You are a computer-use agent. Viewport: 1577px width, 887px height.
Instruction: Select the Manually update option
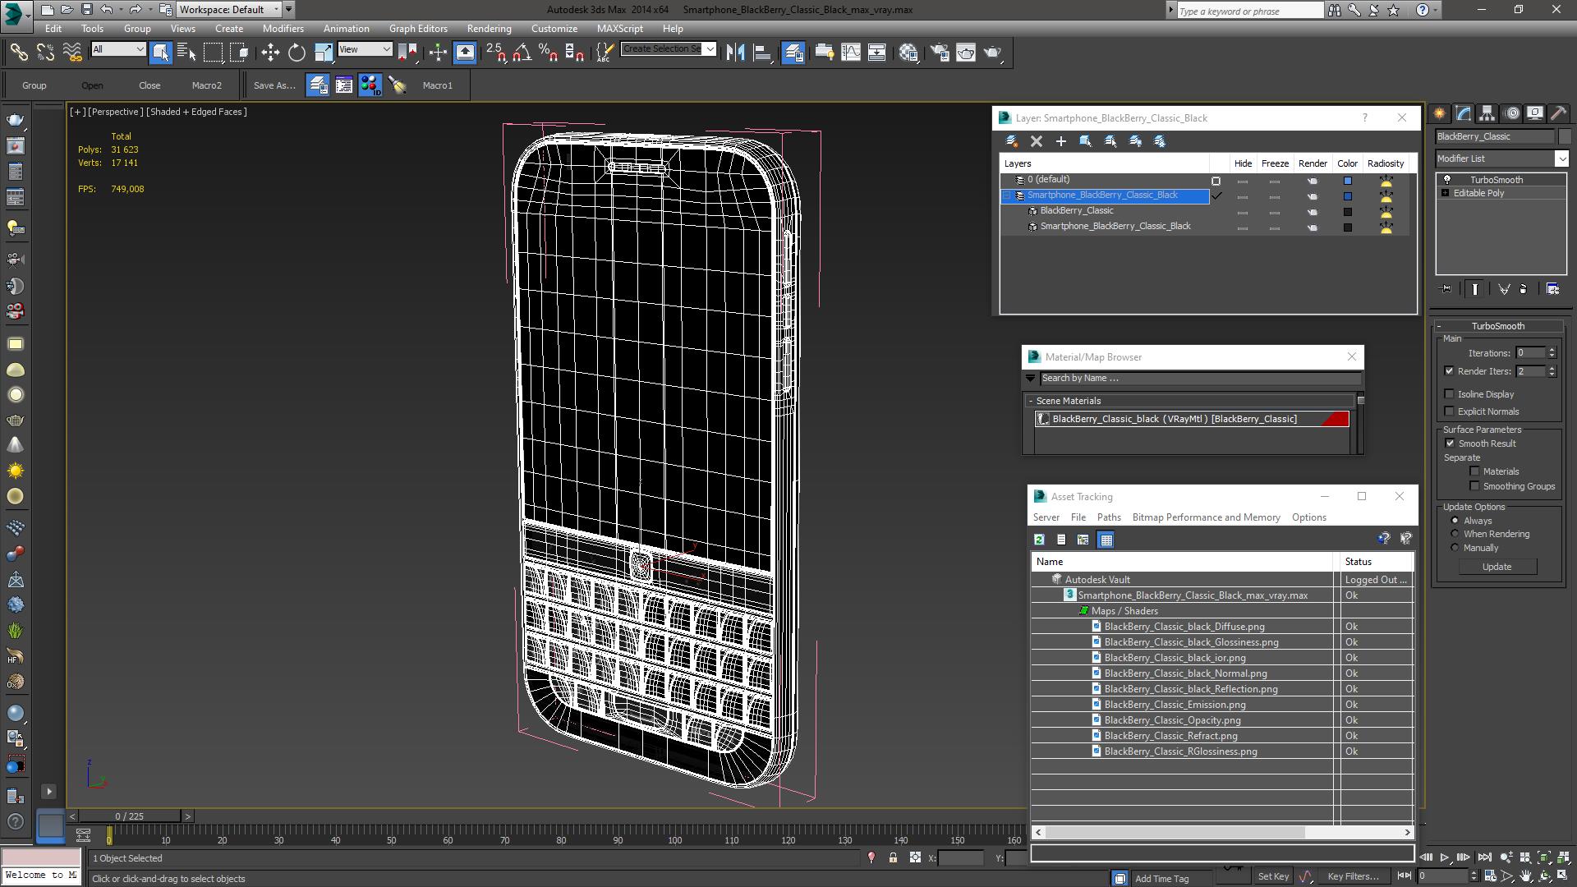1455,548
